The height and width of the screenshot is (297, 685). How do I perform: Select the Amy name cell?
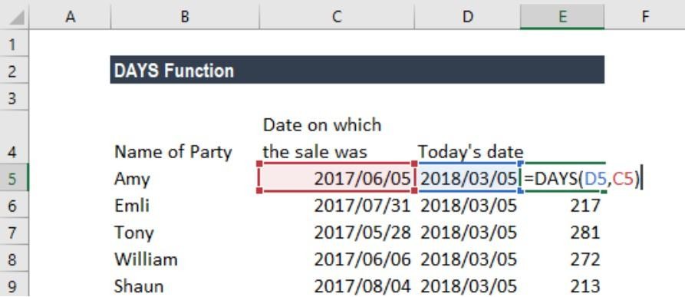click(x=185, y=178)
